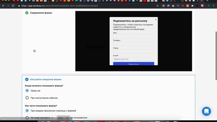This screenshot has height=122, width=217.
Task: Click the pink extension icon in toolbar
Action: 202,6
